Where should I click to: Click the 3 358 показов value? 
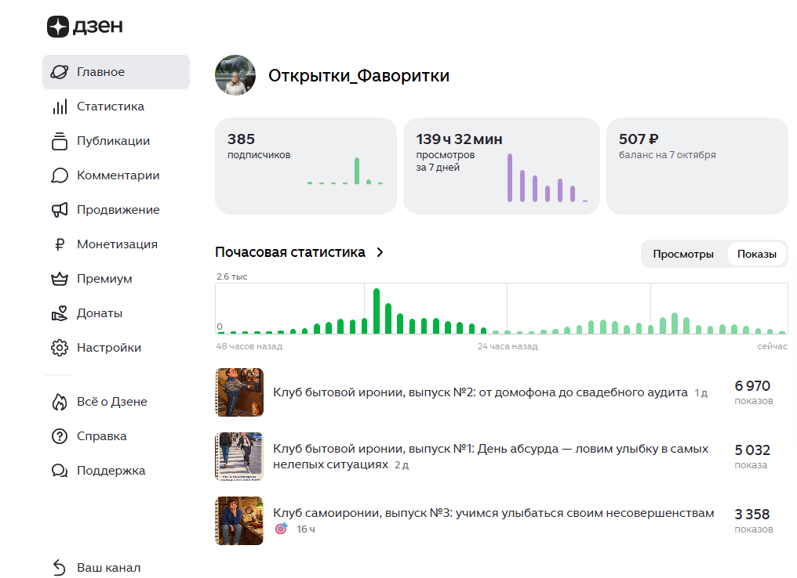pos(752,515)
